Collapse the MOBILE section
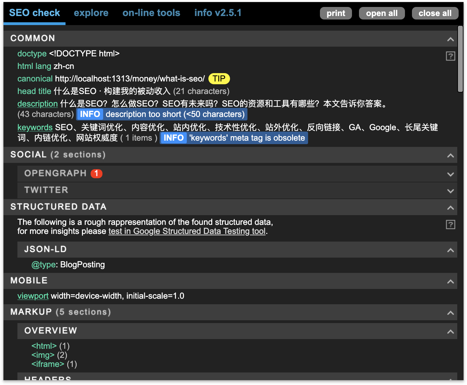Viewport: 467px width, 385px height. tap(450, 281)
